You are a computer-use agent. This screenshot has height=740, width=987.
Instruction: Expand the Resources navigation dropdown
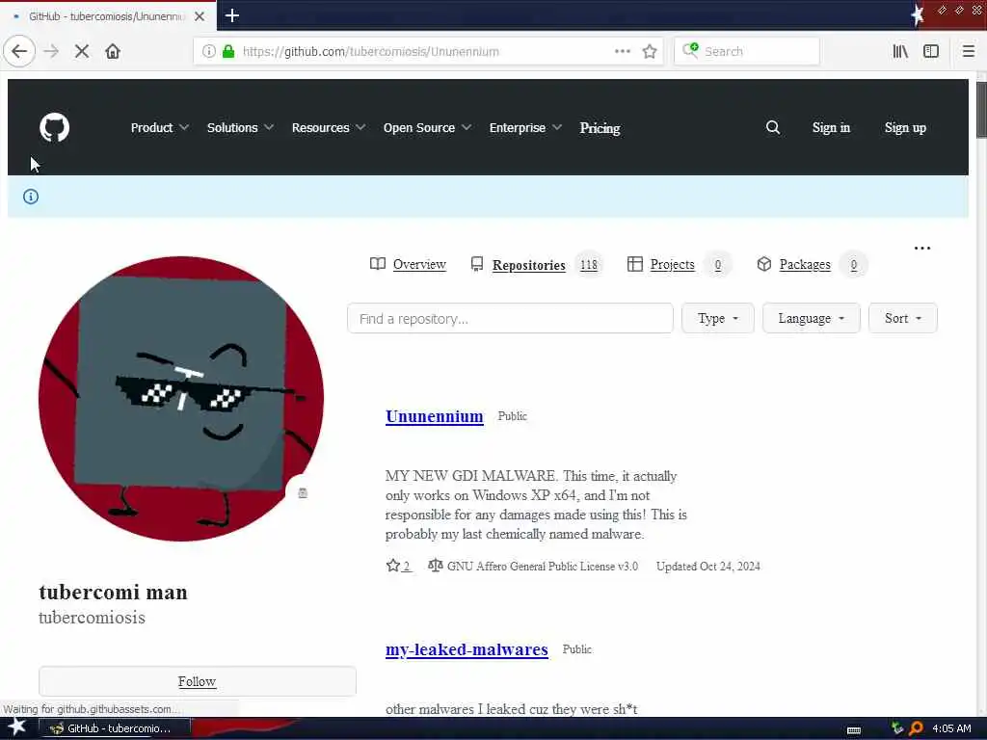[x=329, y=128]
